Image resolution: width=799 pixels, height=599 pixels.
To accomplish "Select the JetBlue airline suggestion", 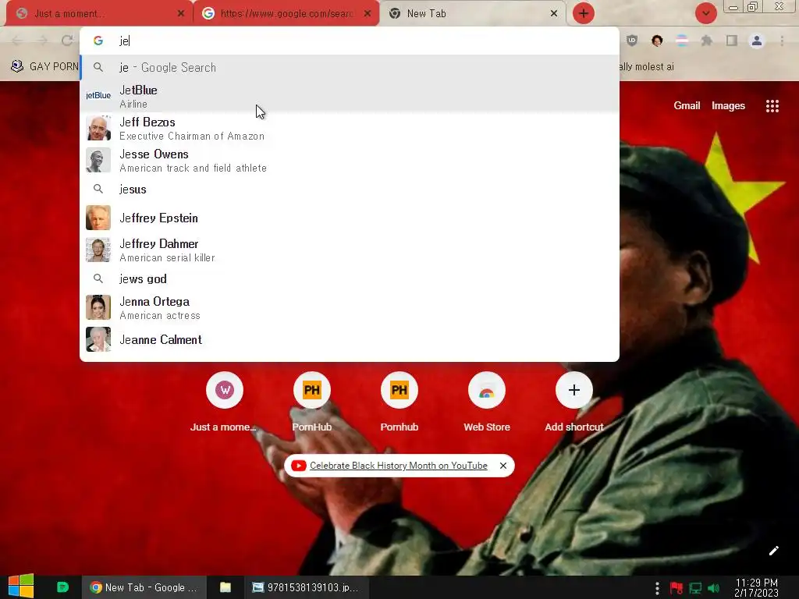I will pyautogui.click(x=350, y=96).
